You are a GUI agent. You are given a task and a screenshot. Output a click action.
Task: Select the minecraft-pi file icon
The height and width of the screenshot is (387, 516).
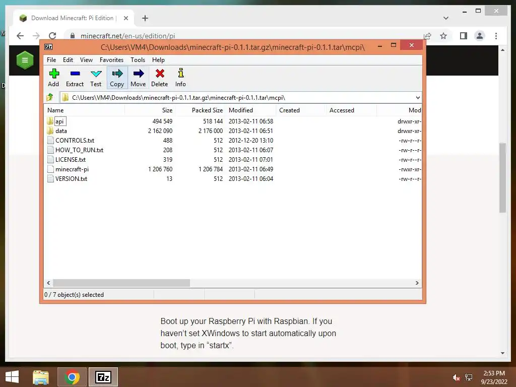click(50, 169)
